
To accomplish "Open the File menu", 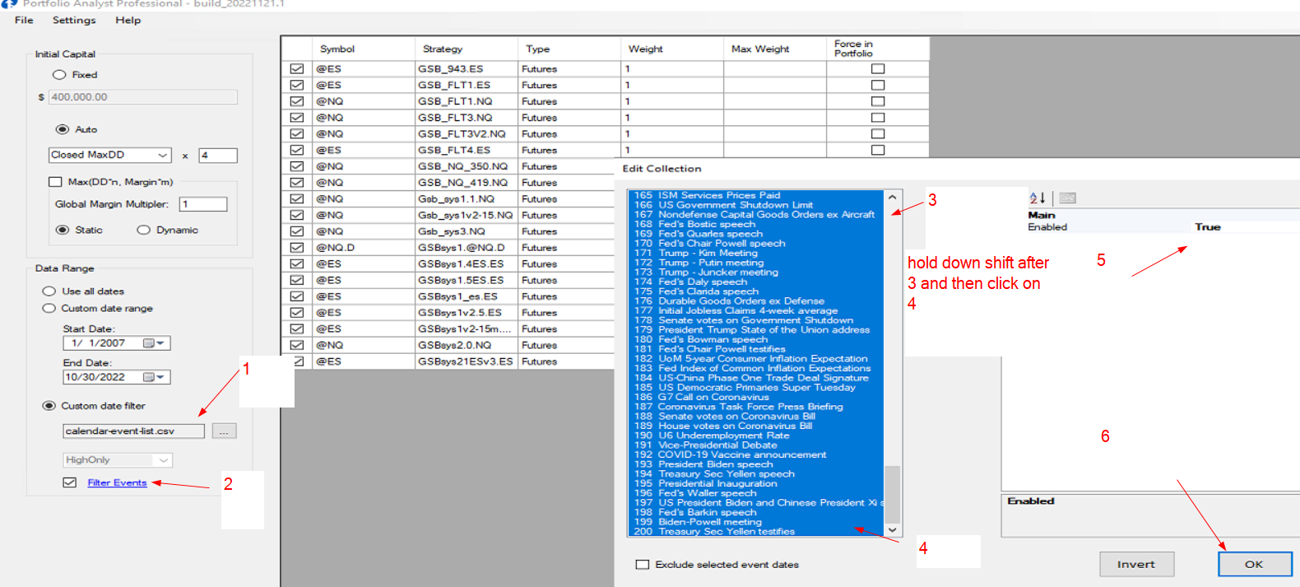I will tap(24, 20).
